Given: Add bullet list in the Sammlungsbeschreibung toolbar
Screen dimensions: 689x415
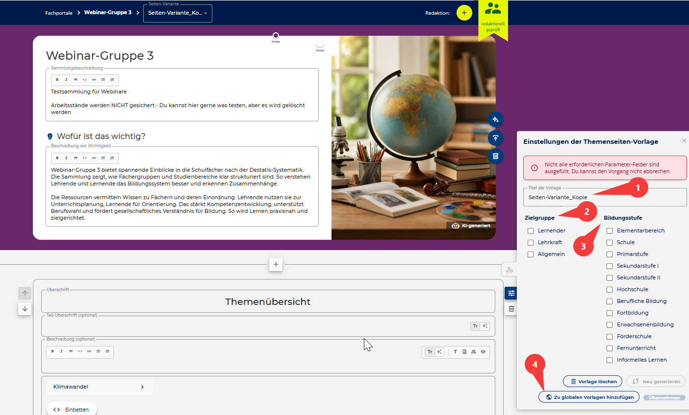Looking at the screenshot, I should pos(103,80).
